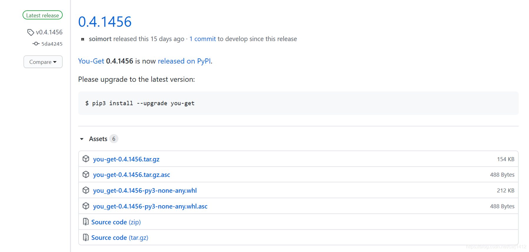Click package icon for you_get-0.4.1456-py3-none-any.whl
The image size is (529, 252).
(x=86, y=190)
